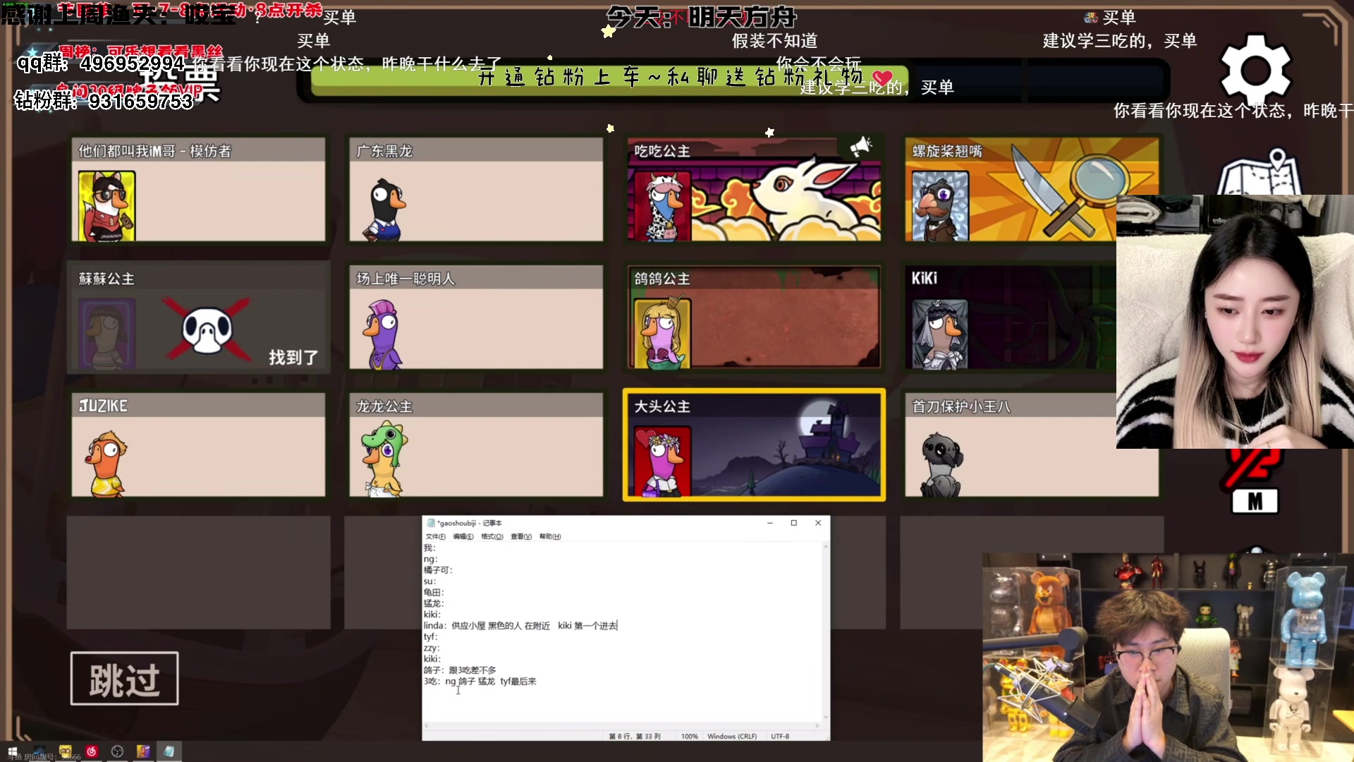Click the yellow raccoon taskbar icon
Screen dimensions: 1354x762
click(x=65, y=751)
